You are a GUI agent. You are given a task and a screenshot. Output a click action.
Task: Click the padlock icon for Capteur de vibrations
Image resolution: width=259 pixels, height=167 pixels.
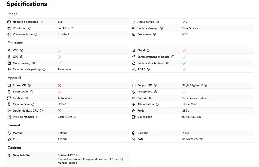(x=134, y=63)
